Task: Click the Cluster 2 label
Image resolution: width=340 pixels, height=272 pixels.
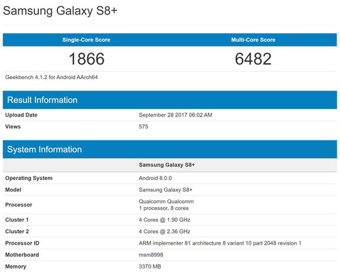Action: [17, 231]
